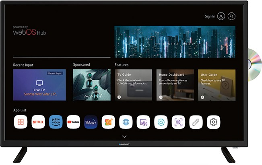Open the Home Dashboard feature card
Image resolution: width=262 pixels, height=165 pixels.
click(x=175, y=85)
